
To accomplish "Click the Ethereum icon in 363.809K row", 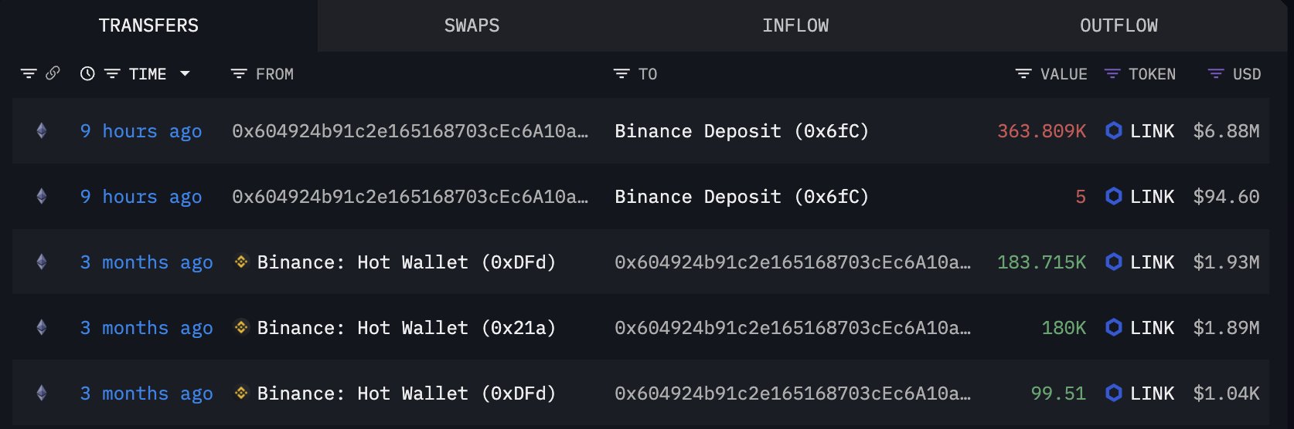I will pos(42,131).
